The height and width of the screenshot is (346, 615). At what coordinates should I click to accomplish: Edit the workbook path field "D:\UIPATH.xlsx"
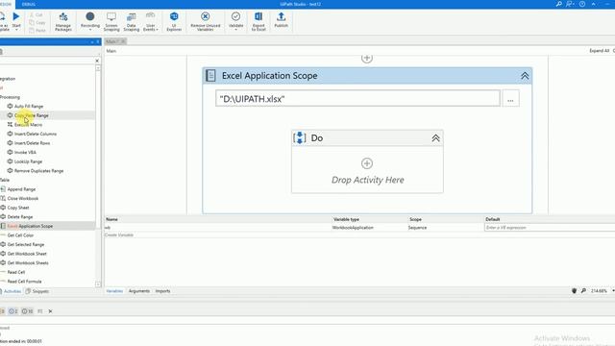[x=357, y=98]
